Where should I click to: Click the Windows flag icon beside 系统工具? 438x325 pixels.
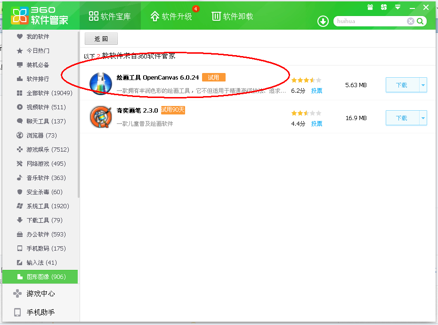(20, 206)
